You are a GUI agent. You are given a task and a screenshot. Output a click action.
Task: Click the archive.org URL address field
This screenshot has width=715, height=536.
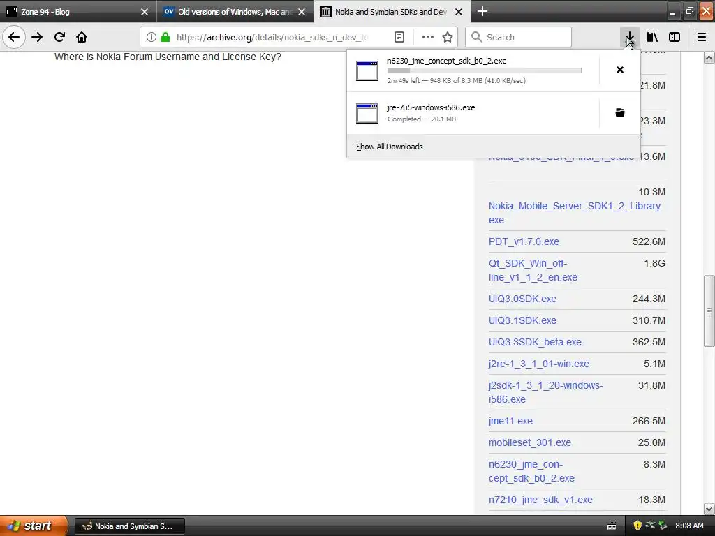[274, 37]
